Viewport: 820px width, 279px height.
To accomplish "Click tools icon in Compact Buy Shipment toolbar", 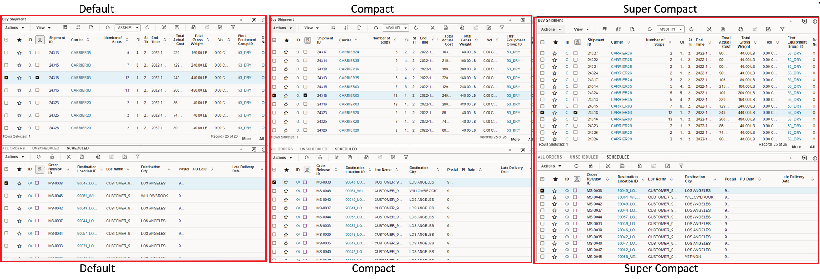I will 432,28.
